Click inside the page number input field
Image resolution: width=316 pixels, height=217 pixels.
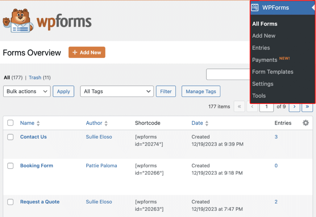coord(266,106)
